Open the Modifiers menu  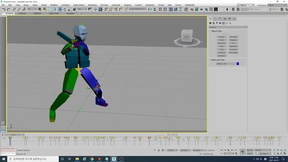[54, 5]
